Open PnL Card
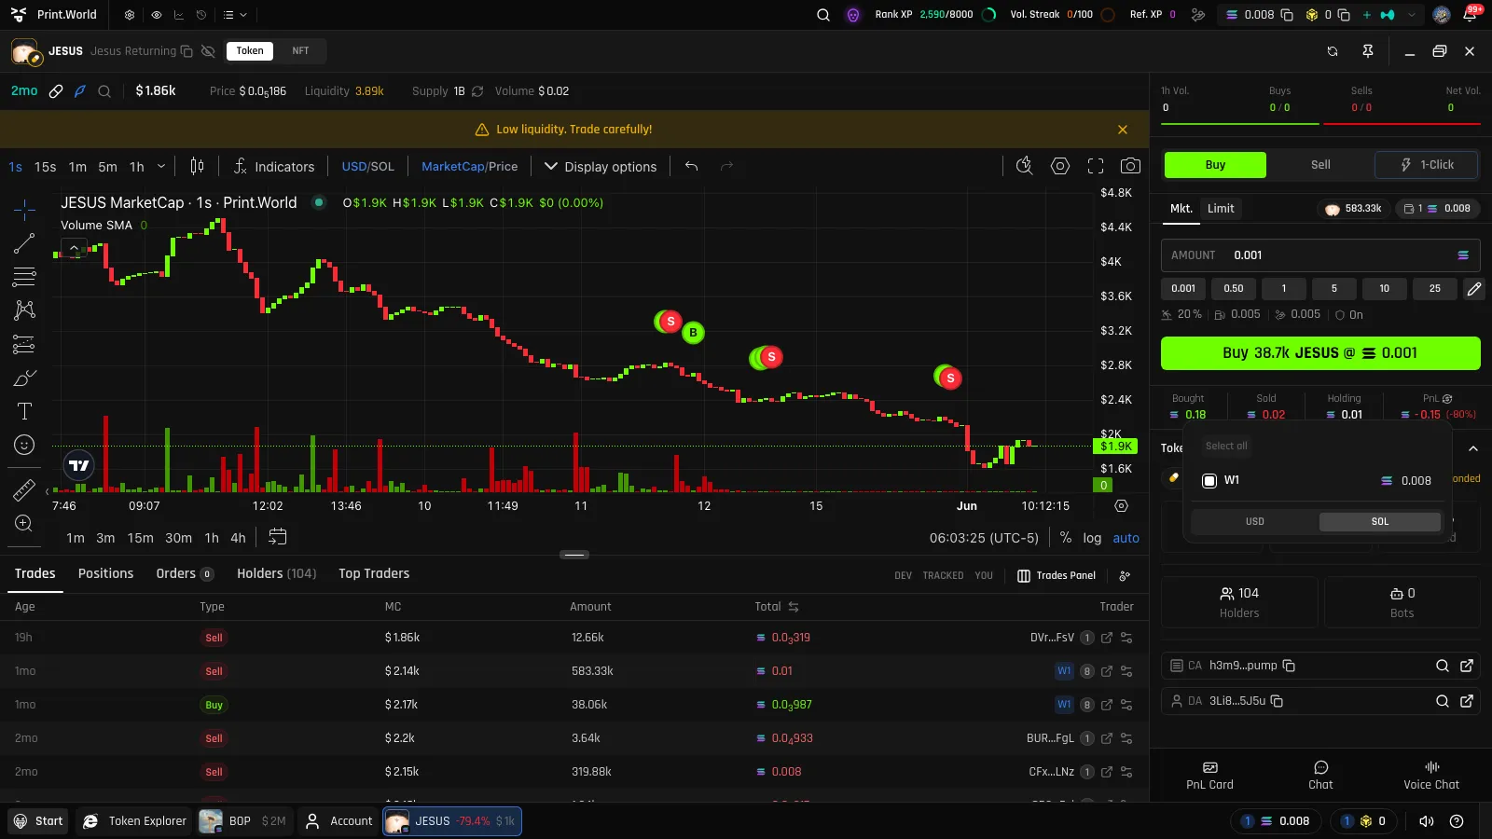This screenshot has width=1492, height=839. tap(1209, 776)
